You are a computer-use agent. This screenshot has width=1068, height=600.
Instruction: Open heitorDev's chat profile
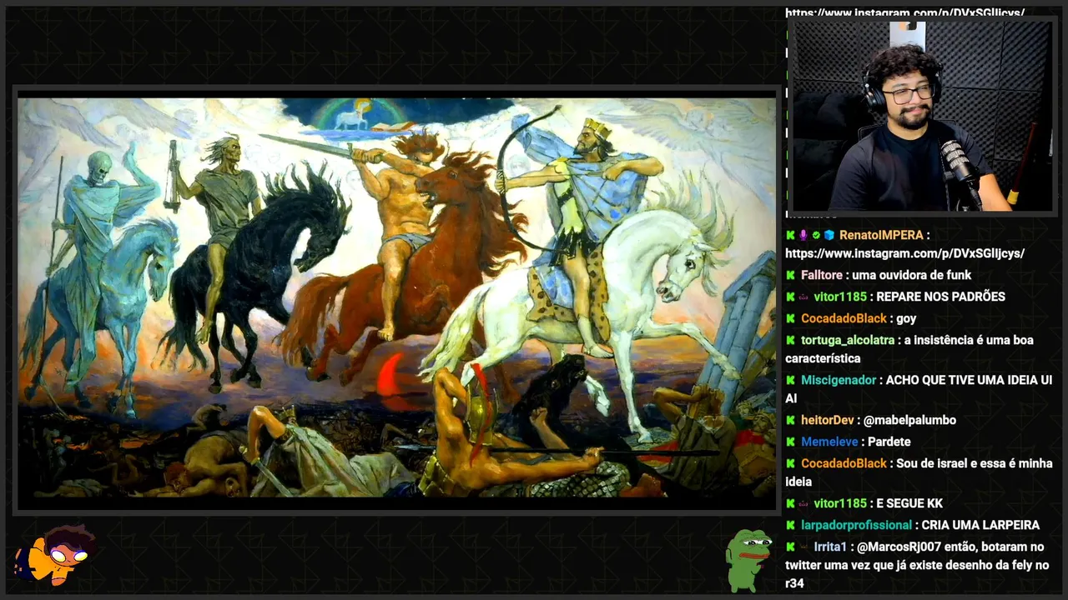828,420
